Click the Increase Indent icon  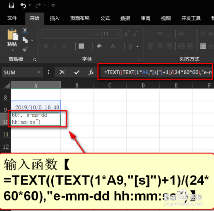coord(191,46)
